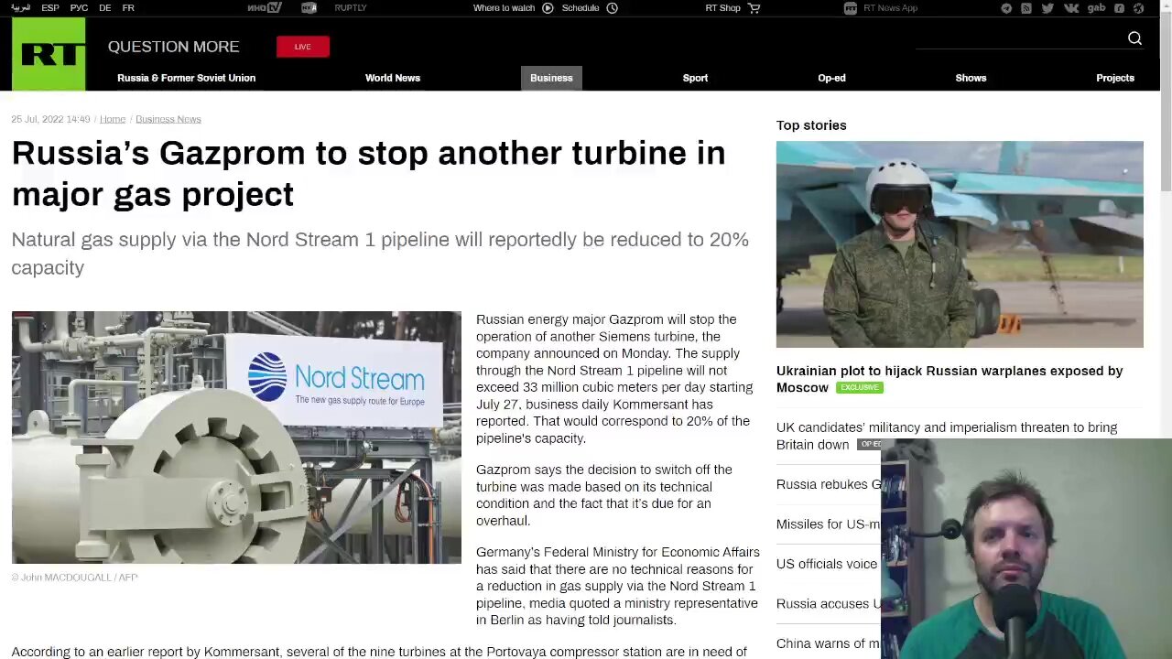Open the Projects section
1172x659 pixels.
[x=1115, y=78]
